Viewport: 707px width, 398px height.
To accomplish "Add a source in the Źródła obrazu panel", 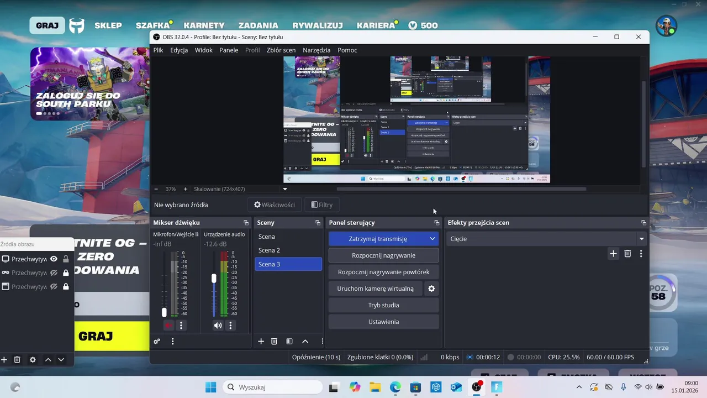I will pyautogui.click(x=4, y=360).
